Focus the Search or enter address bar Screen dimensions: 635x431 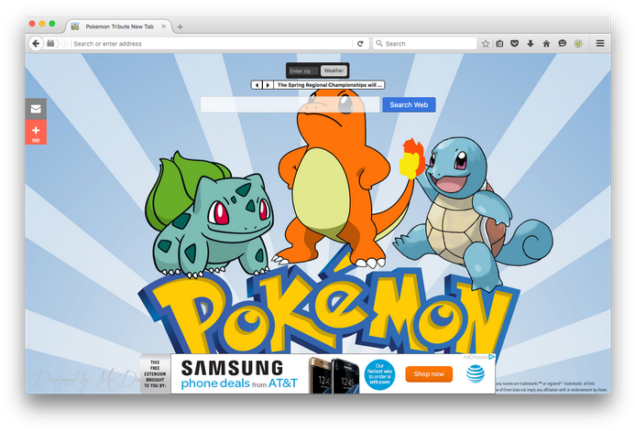pos(212,43)
